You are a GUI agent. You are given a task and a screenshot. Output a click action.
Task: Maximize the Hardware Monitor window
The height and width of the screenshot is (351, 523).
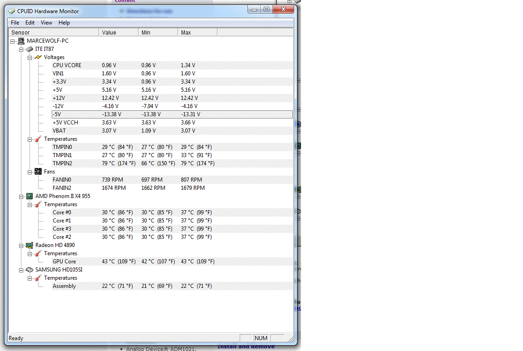(x=266, y=10)
